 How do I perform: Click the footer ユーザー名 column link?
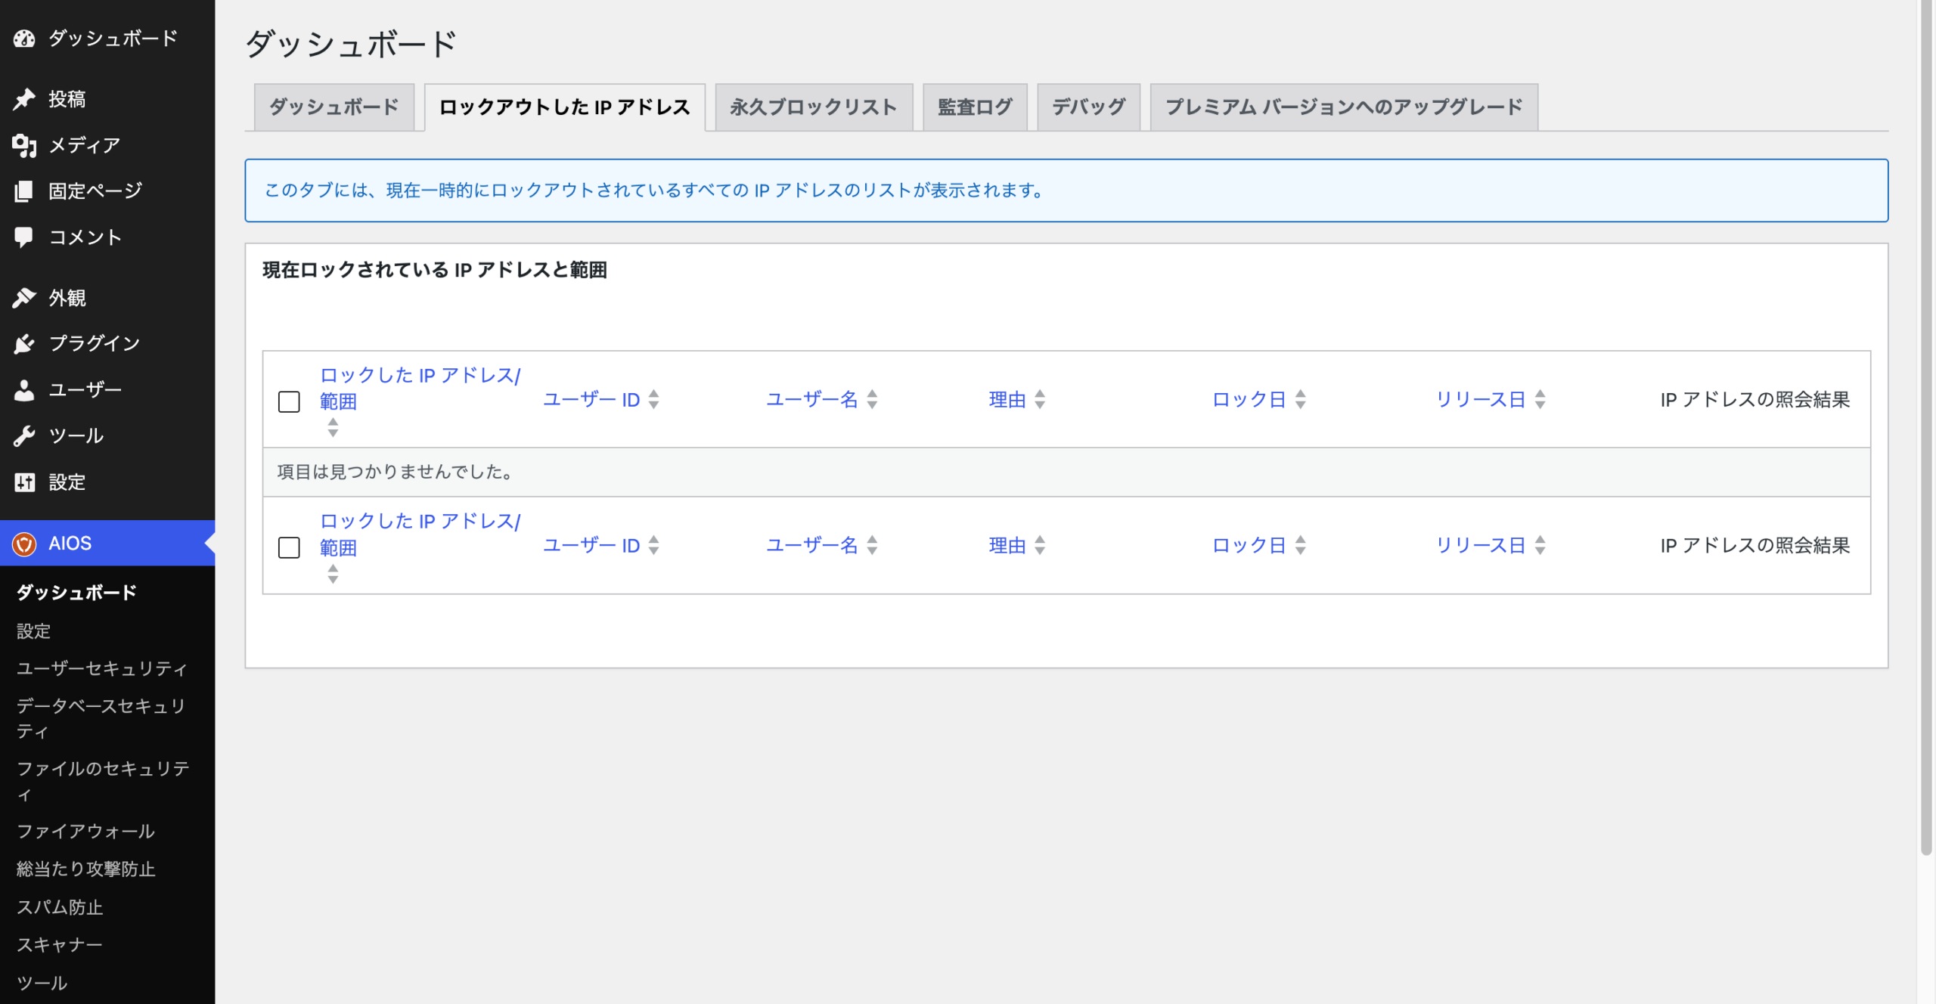[x=812, y=545]
